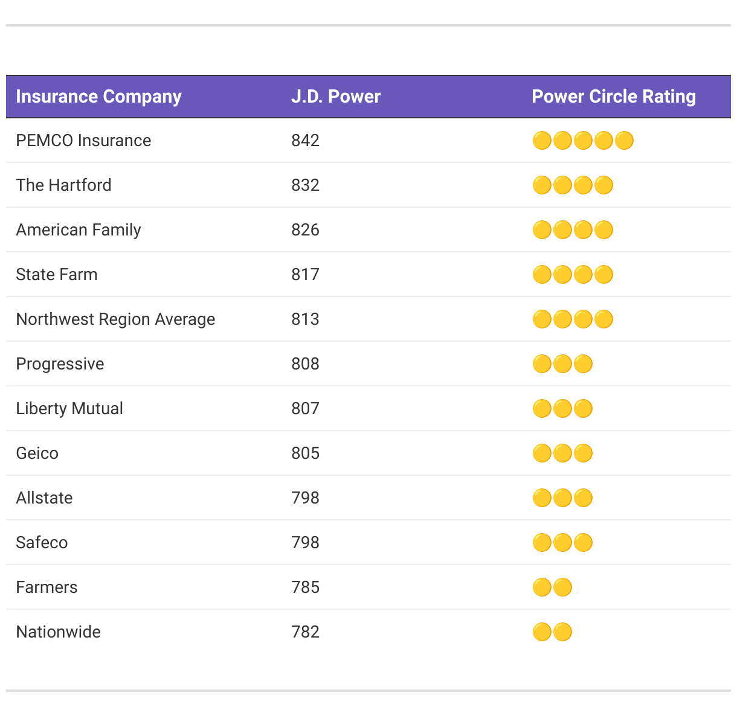Click the regional average score 813
The width and height of the screenshot is (737, 710).
pyautogui.click(x=305, y=319)
